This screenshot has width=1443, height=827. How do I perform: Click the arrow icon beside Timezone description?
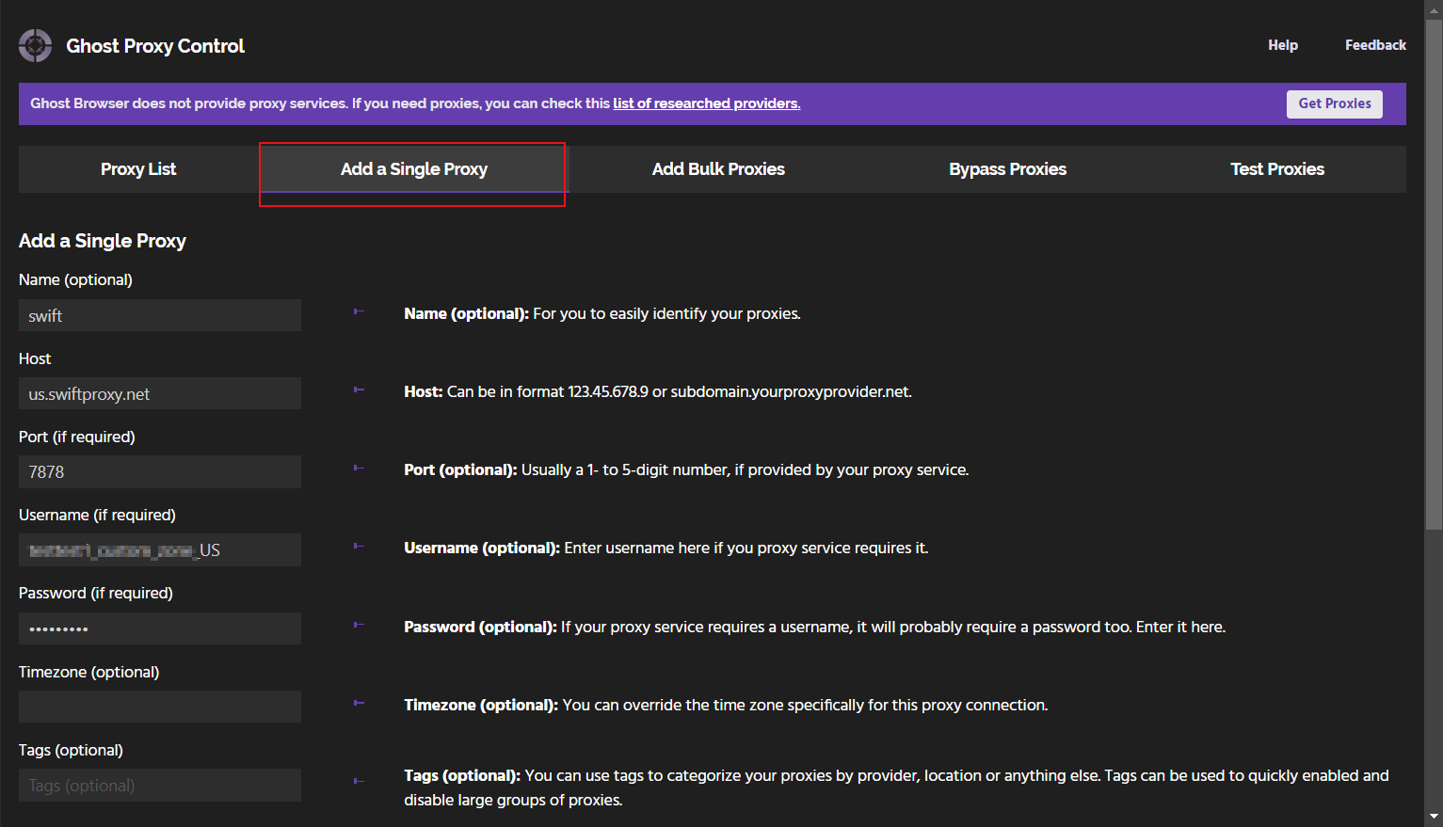click(x=359, y=703)
